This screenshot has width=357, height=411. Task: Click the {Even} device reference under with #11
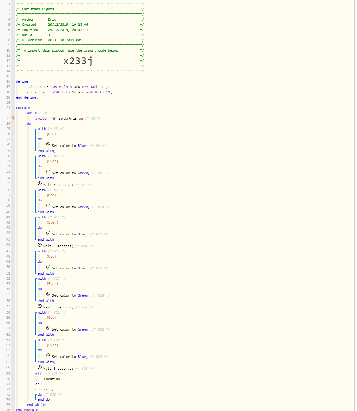52,222
